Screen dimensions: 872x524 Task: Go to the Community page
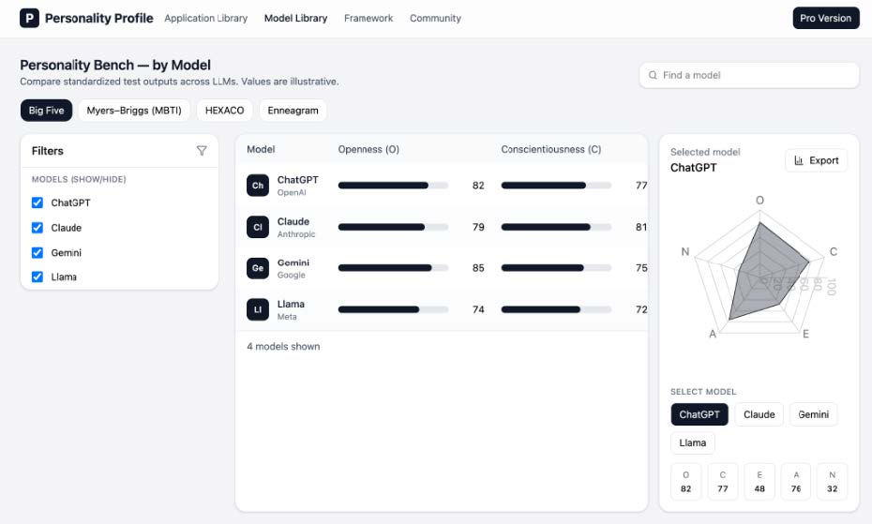[x=435, y=18]
